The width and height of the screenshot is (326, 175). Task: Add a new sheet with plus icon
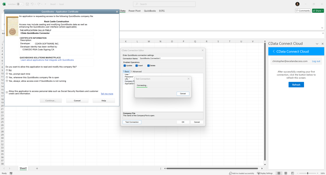pos(37,168)
